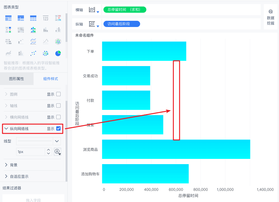Select the scatter plot chart type
The height and width of the screenshot is (202, 279).
(x=33, y=53)
